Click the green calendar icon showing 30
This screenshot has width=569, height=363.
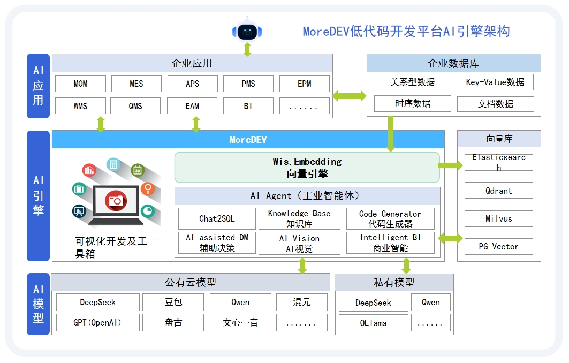coord(137,170)
